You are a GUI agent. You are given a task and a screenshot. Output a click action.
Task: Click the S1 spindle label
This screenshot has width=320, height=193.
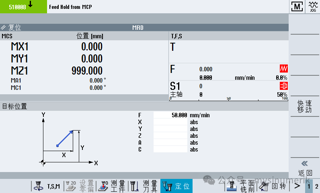[x=175, y=86]
